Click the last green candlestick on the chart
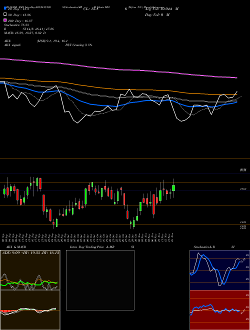 click(x=173, y=188)
